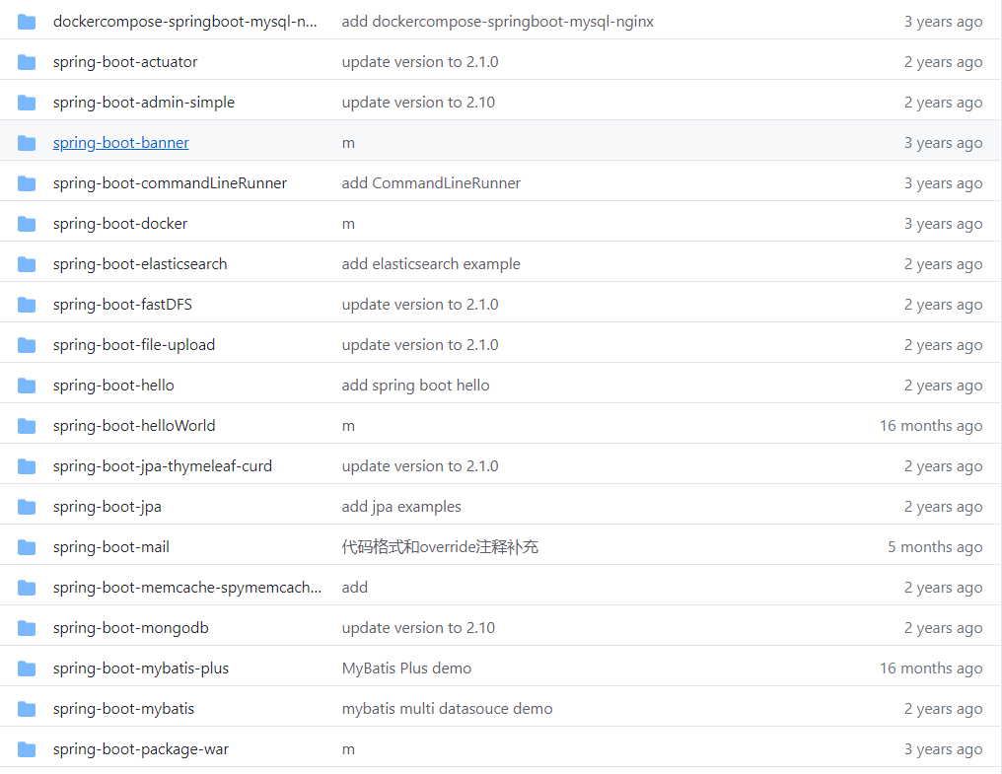
Task: Click commit message 'add dockercompose-springboot-mysql-nginx'
Action: point(498,22)
